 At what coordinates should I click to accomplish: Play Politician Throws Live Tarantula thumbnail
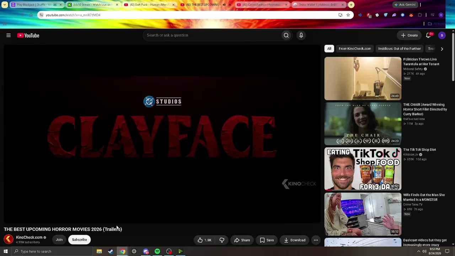(x=363, y=79)
